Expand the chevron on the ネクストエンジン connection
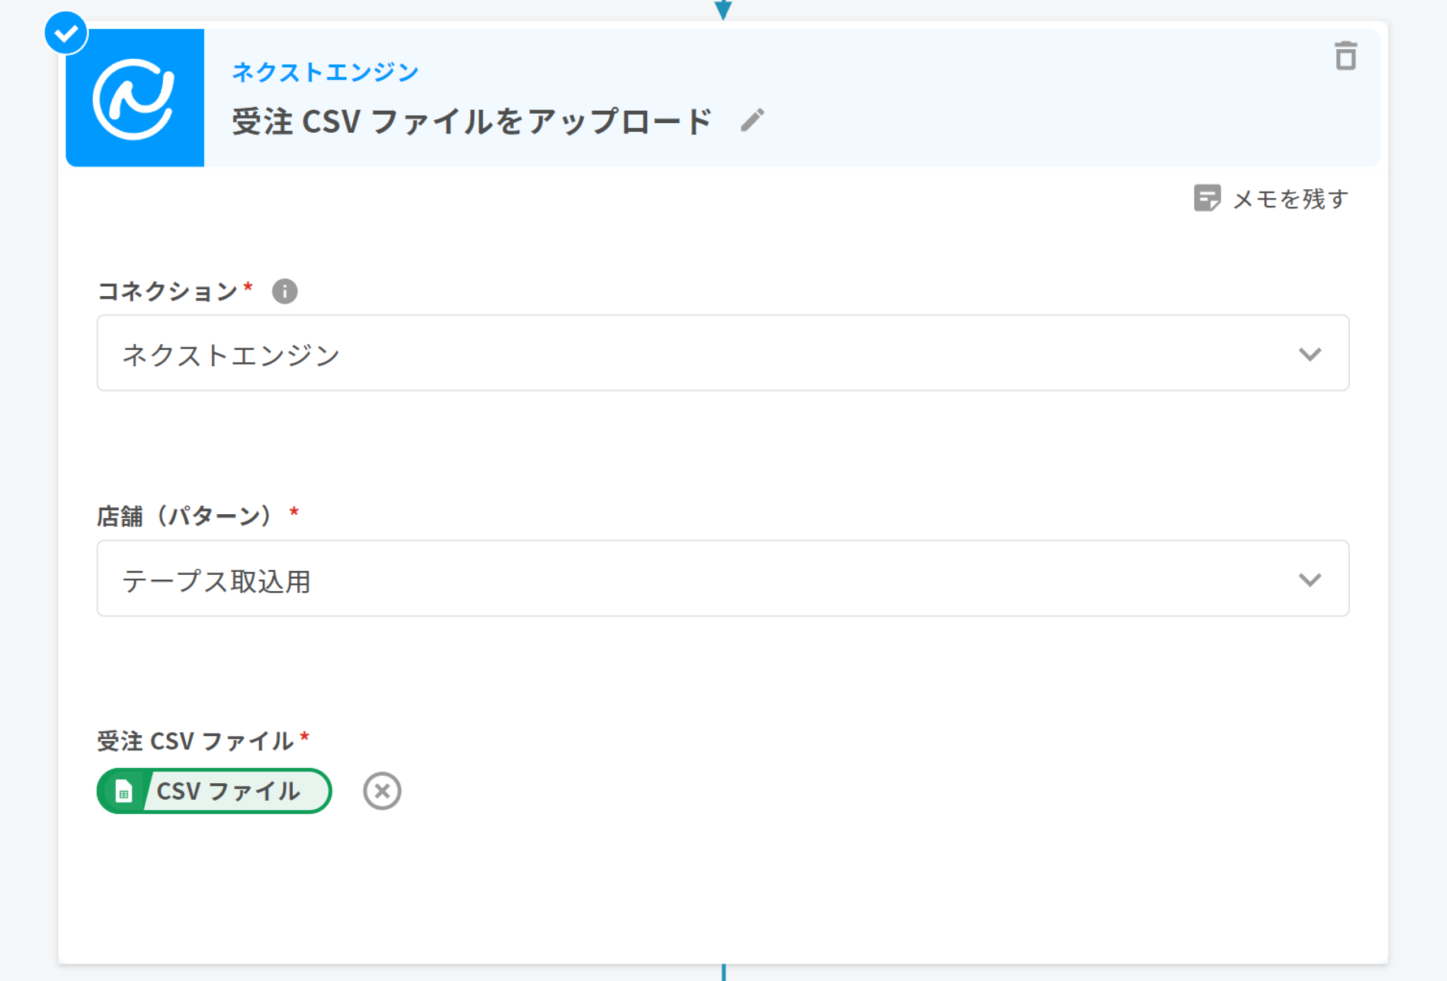The image size is (1447, 981). [1310, 354]
